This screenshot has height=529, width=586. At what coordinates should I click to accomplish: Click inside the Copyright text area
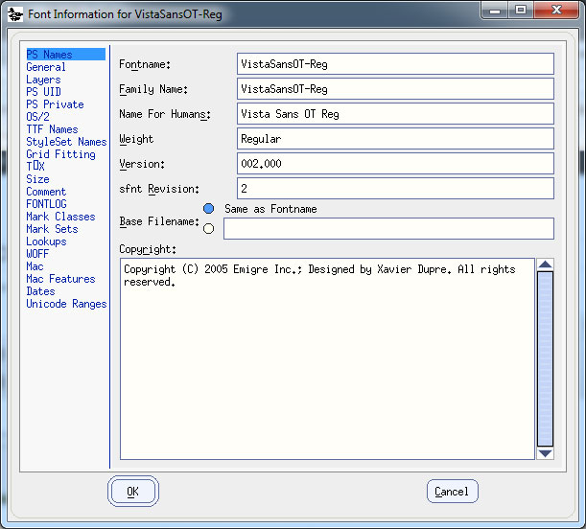coord(327,358)
